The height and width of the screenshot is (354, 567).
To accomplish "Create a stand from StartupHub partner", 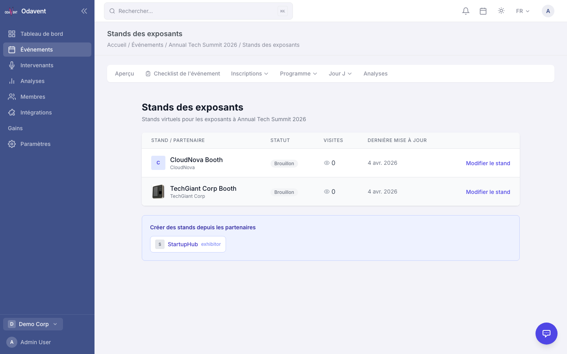I will 188,244.
